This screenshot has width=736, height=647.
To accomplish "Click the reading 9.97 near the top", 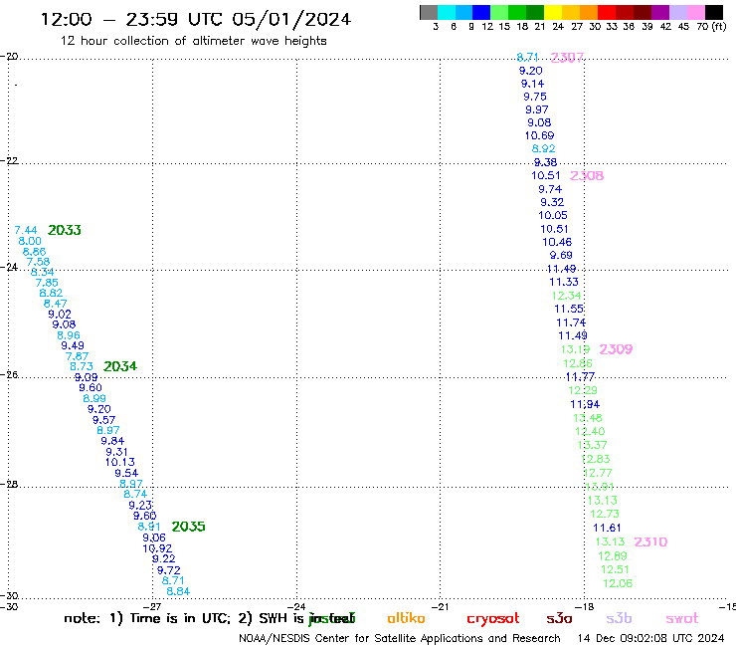I will point(537,109).
